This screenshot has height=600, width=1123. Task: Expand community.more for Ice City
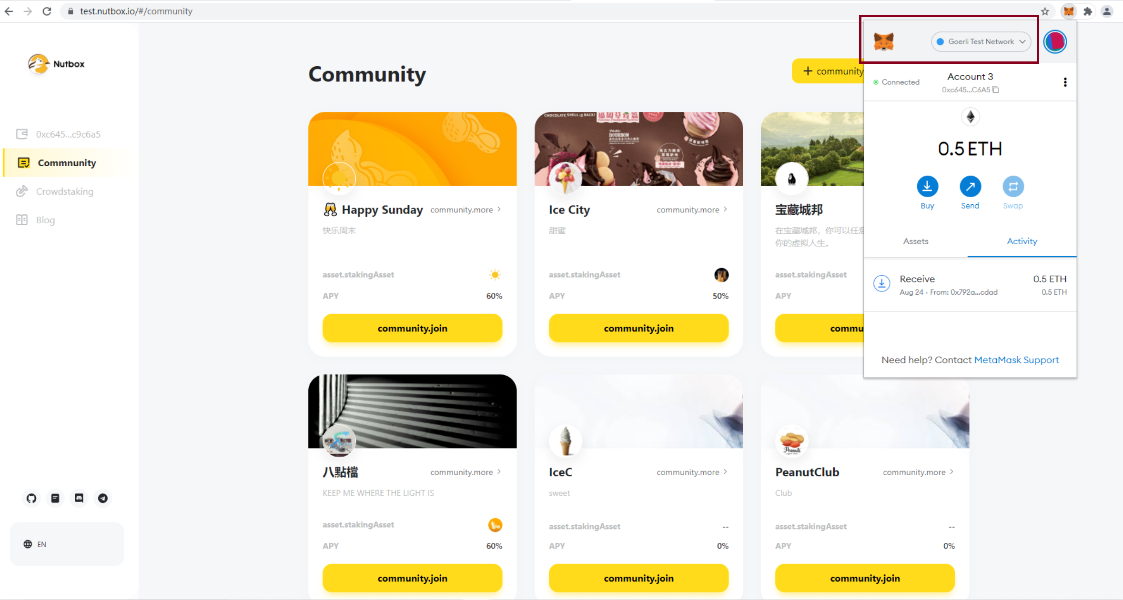point(692,210)
